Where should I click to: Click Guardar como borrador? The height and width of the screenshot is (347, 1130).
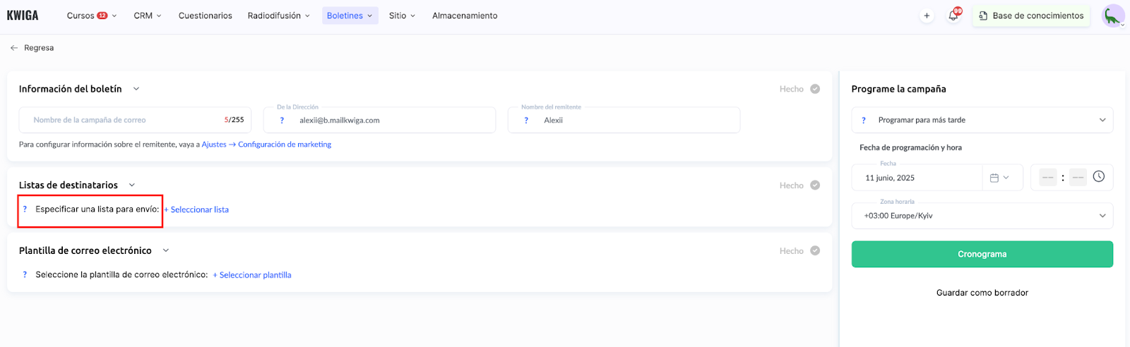(982, 293)
